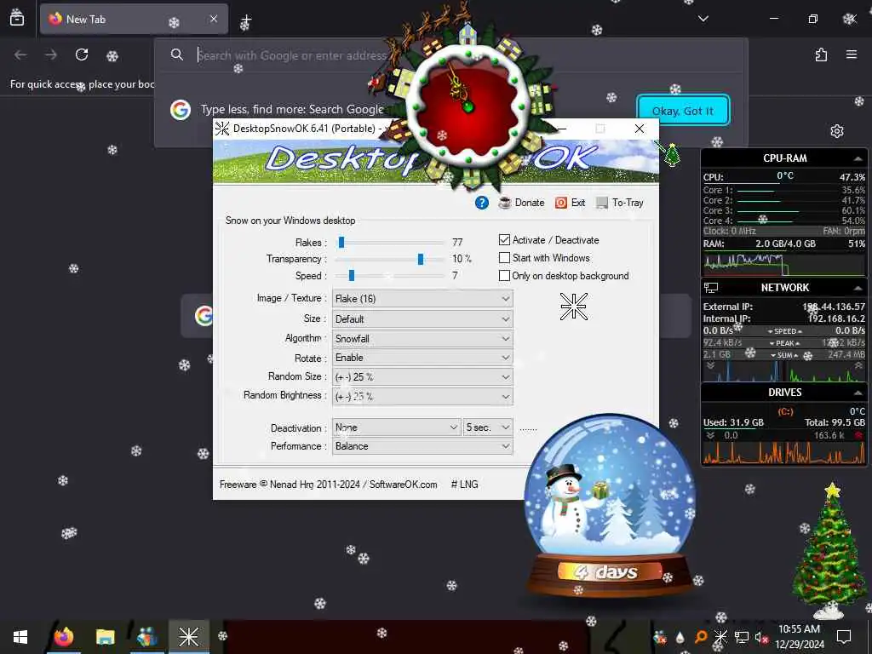Image resolution: width=872 pixels, height=654 pixels.
Task: Click the muted volume tray icon
Action: click(760, 637)
